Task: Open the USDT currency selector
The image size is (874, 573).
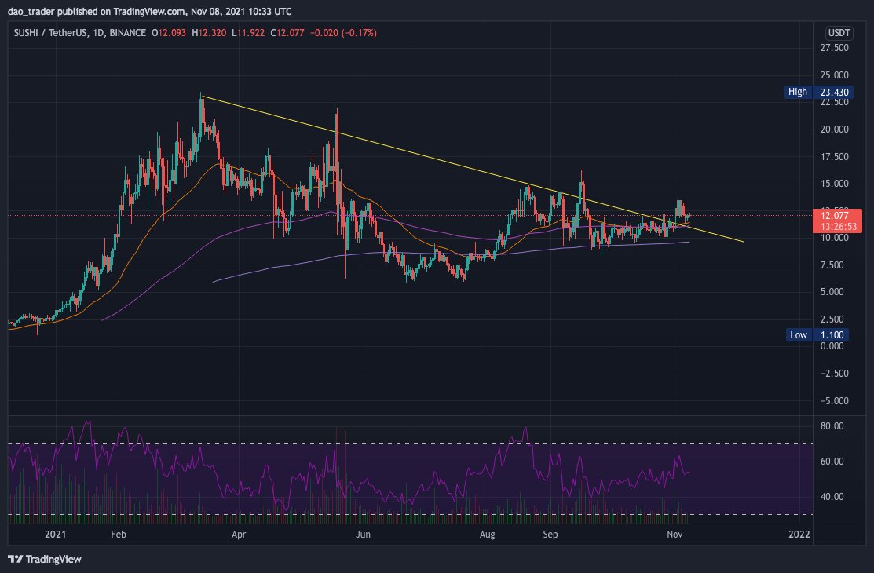Action: [839, 33]
